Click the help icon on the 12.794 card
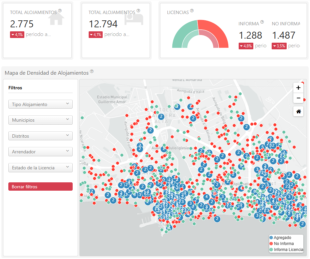The height and width of the screenshot is (259, 310). pyautogui.click(x=138, y=11)
